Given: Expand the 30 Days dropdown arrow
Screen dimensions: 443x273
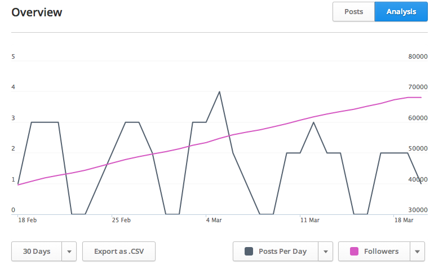Looking at the screenshot, I should (x=69, y=251).
